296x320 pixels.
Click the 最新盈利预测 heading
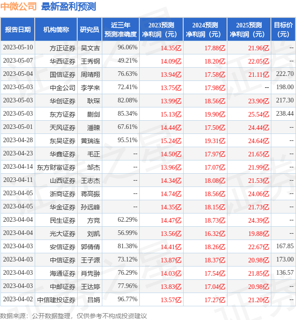(x=69, y=6)
